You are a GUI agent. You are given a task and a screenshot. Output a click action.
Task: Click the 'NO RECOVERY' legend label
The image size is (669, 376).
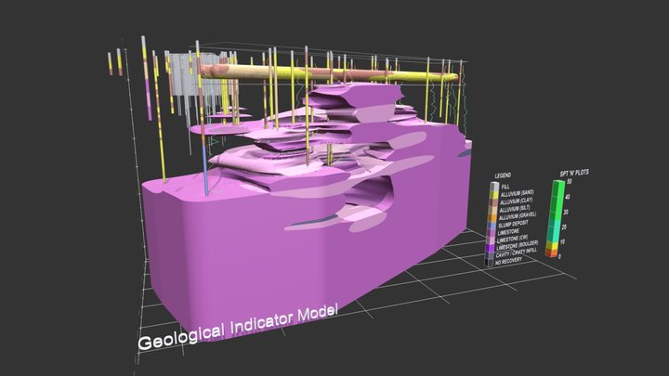click(x=508, y=261)
